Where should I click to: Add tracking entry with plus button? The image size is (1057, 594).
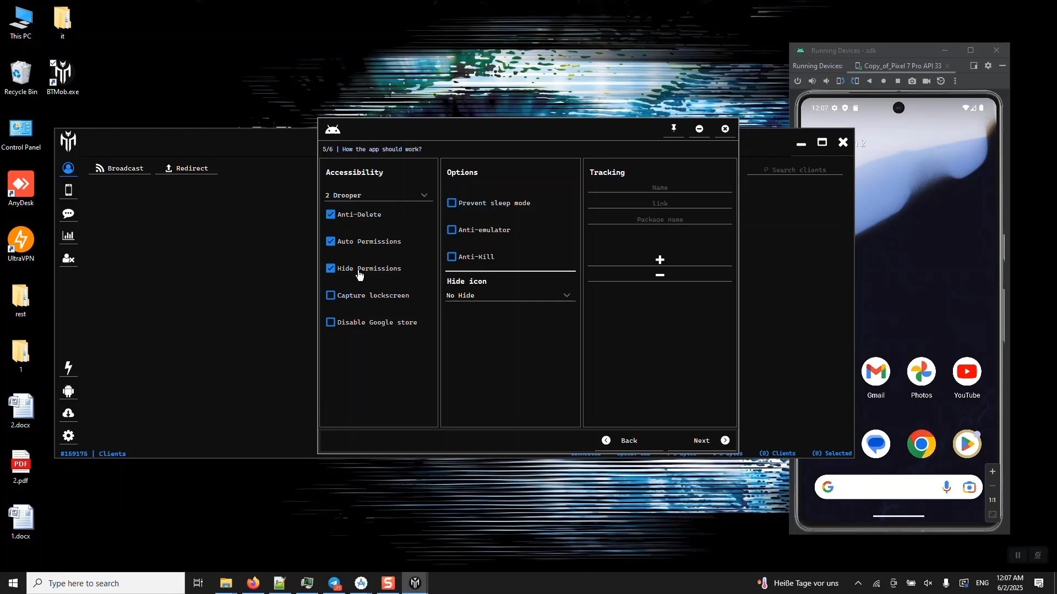(x=660, y=260)
